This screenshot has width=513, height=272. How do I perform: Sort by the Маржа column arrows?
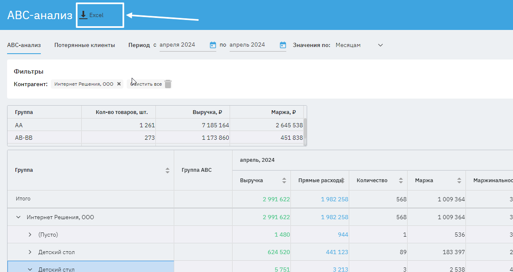coord(459,181)
